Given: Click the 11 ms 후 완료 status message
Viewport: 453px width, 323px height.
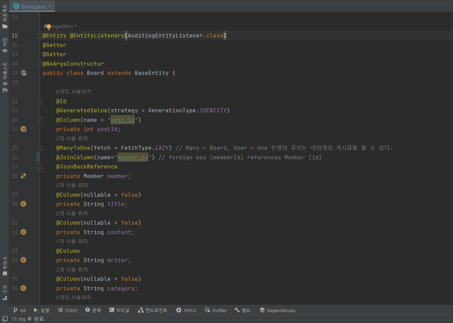Looking at the screenshot, I should point(28,319).
